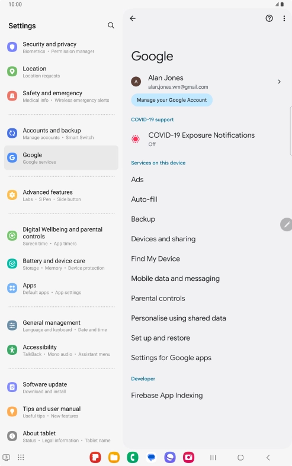Screen dimensions: 292x466
Task: Open Software update settings
Action: tap(61, 387)
